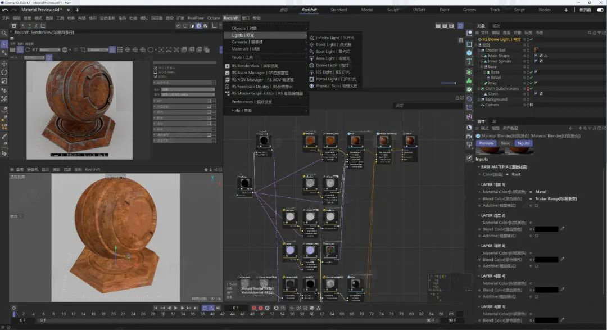Click the red keyframe record icon in timeline
Screen dimensions: 607x330
click(x=255, y=308)
